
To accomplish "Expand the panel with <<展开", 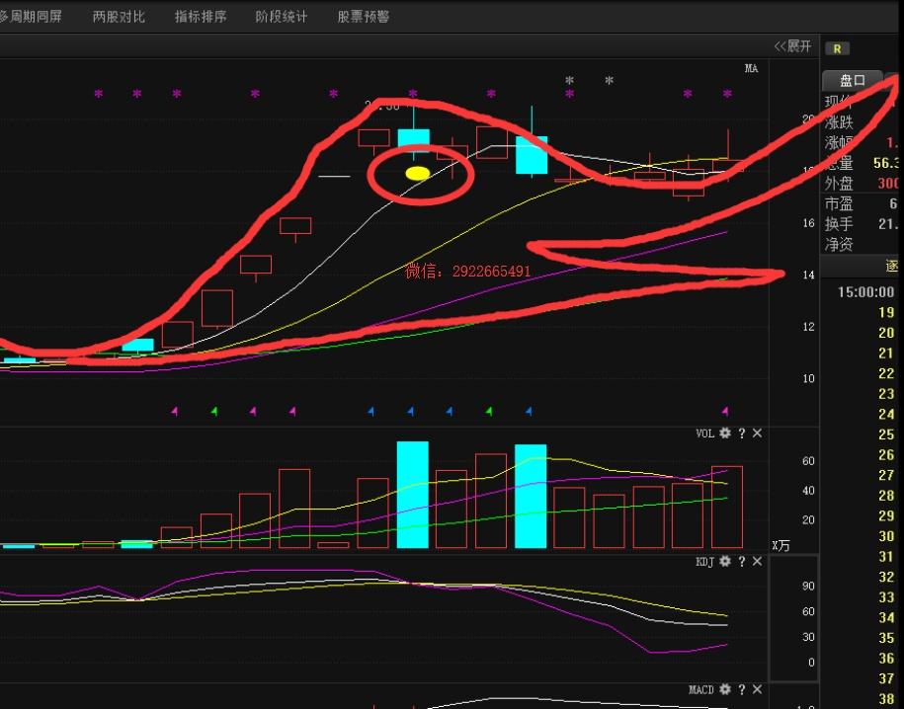I will 792,46.
